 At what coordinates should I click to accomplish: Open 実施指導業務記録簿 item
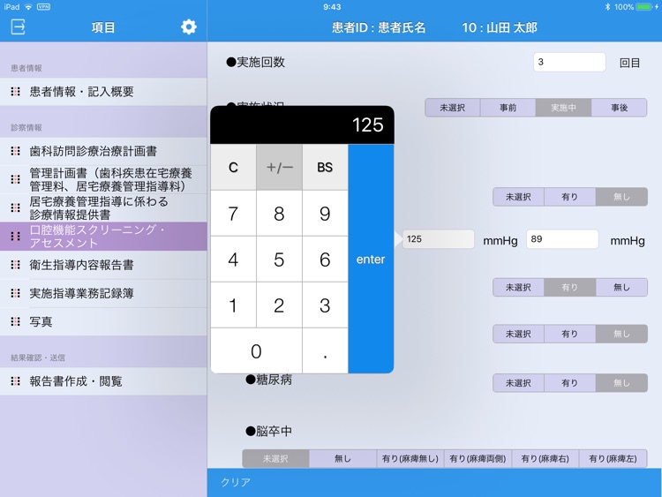coord(103,293)
